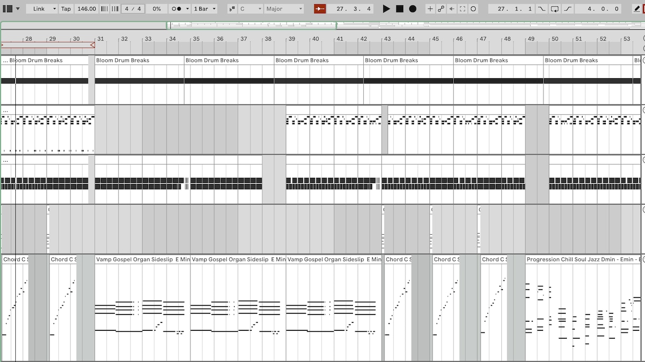Open the metronome settings dropdown arrow
The height and width of the screenshot is (362, 645).
[187, 8]
